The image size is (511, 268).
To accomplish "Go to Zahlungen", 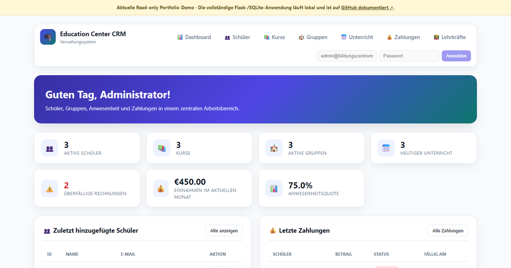I will [x=403, y=37].
